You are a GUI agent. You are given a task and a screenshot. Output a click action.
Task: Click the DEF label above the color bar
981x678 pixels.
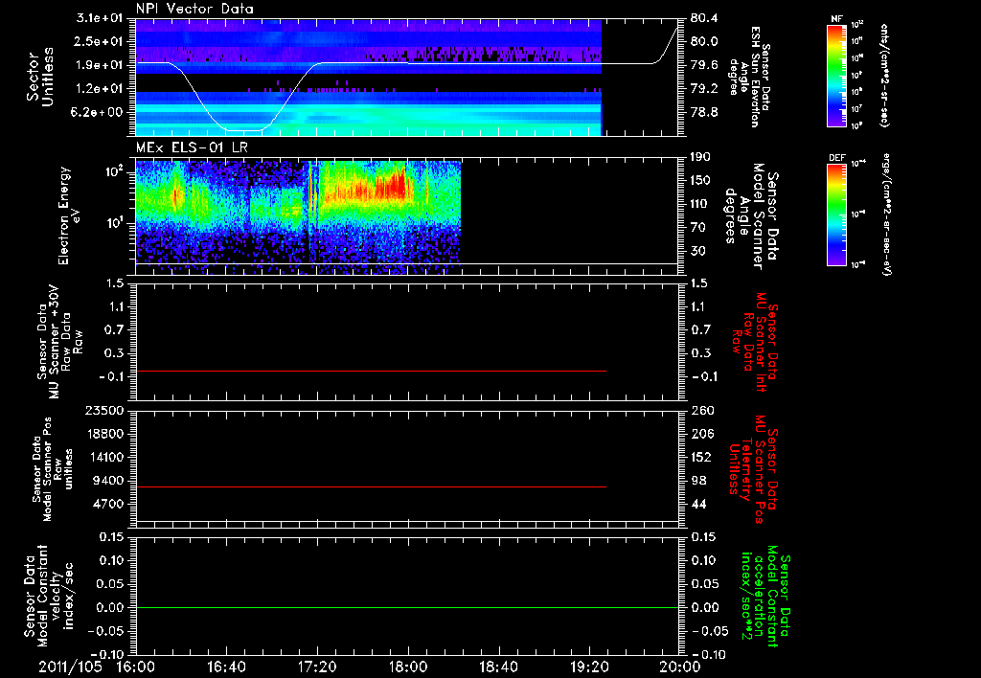pos(837,158)
